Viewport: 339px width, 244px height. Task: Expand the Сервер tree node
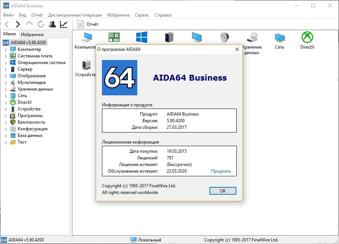pos(6,70)
